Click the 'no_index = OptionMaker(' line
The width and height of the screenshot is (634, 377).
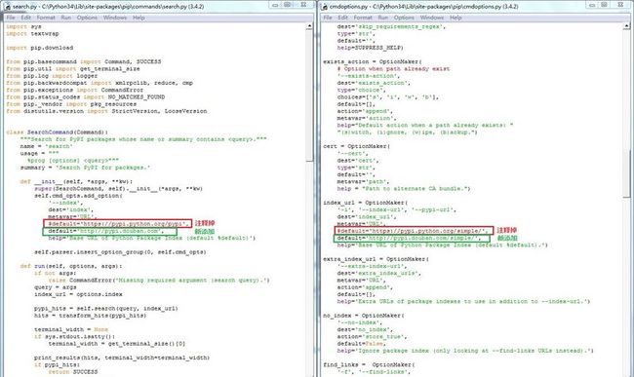(x=364, y=316)
